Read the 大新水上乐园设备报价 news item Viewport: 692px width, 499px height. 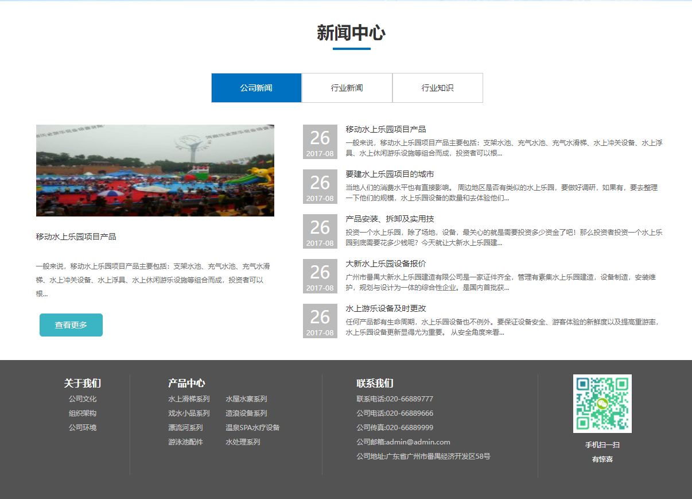[x=386, y=264]
